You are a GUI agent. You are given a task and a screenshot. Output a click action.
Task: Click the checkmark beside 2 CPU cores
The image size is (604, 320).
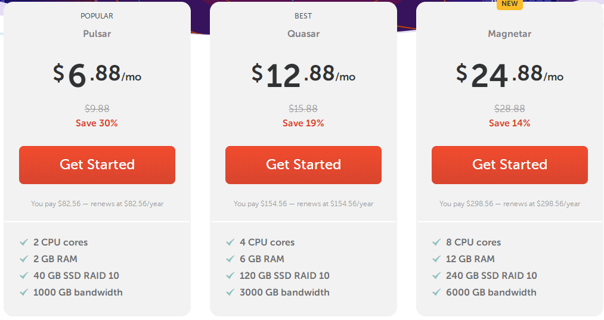pos(24,242)
